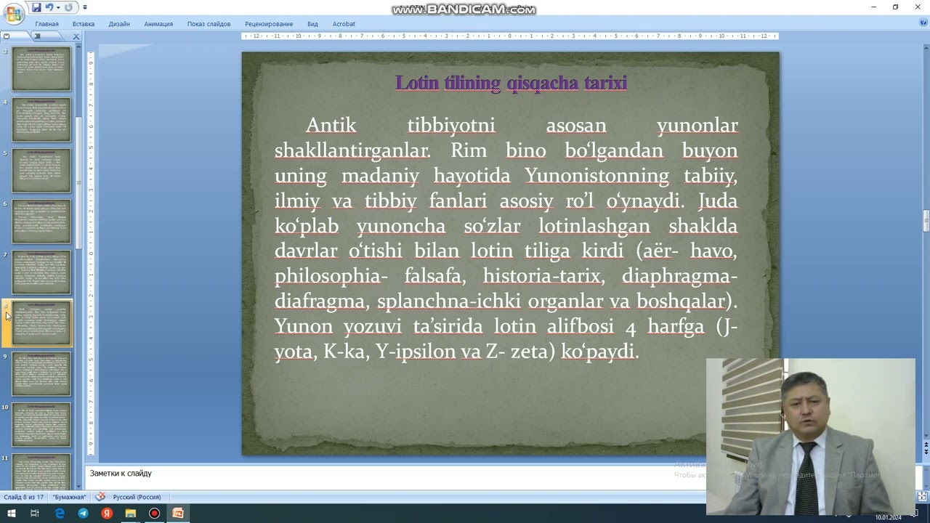Open the Показ слайдов ribbon tab
Screen dimensions: 930x523
coord(209,24)
